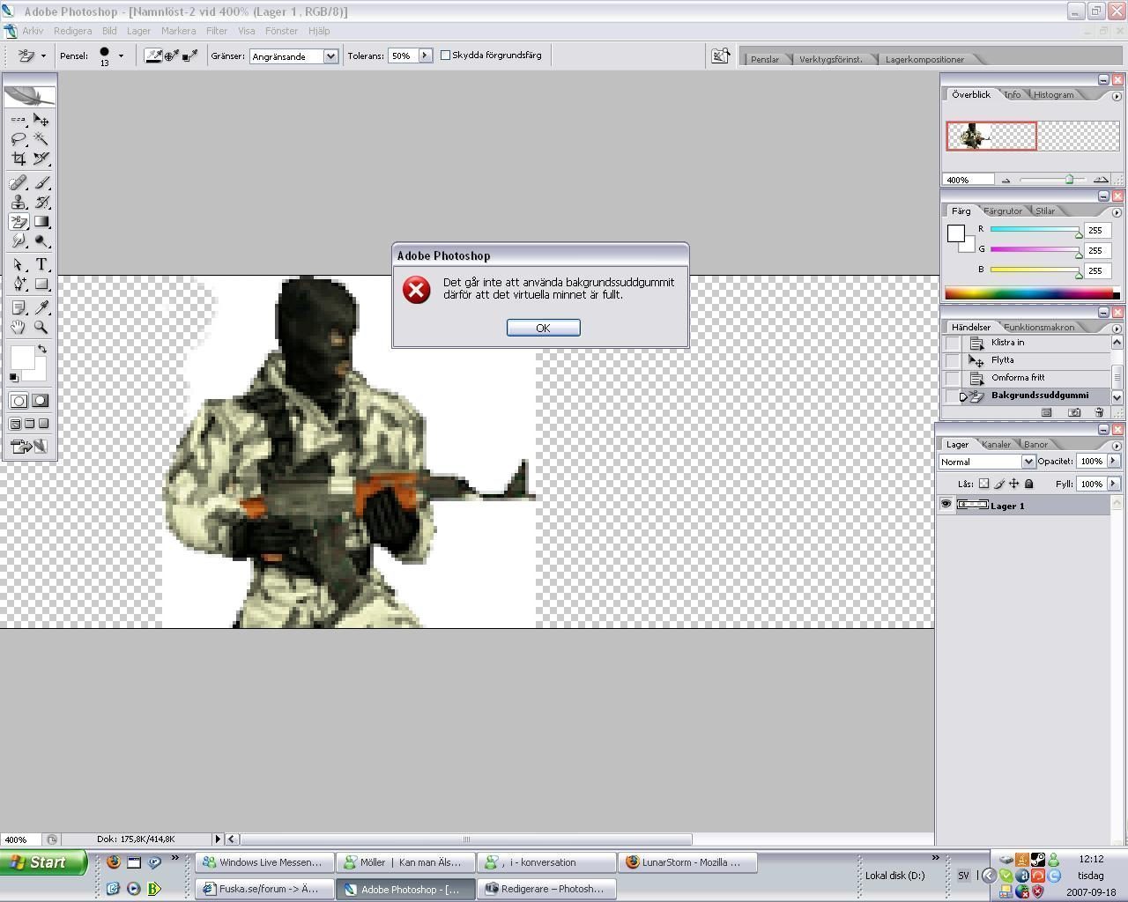This screenshot has width=1128, height=902.
Task: Open Opacitet slider arrow
Action: click(x=1113, y=461)
